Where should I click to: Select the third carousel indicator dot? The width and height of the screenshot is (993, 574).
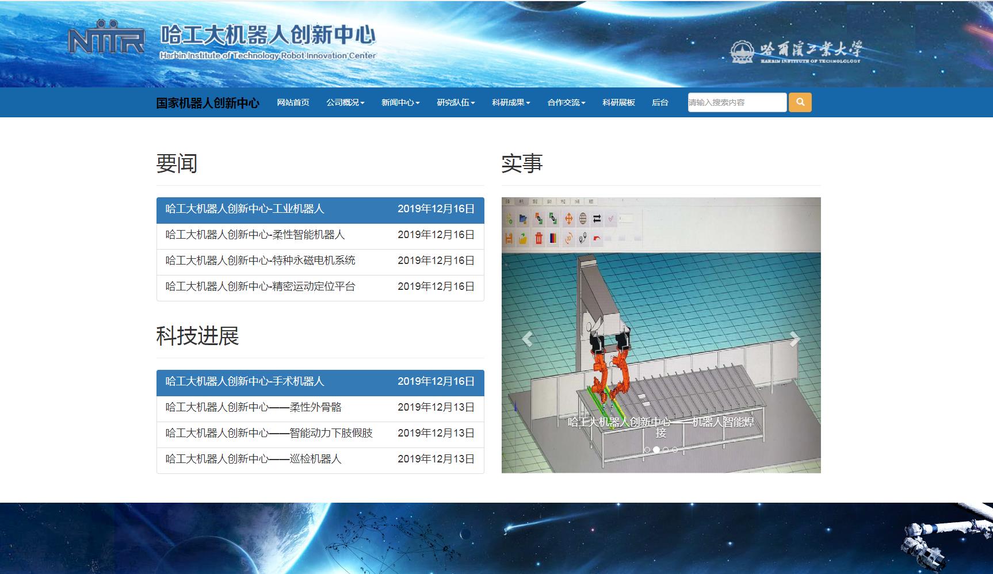tap(666, 450)
